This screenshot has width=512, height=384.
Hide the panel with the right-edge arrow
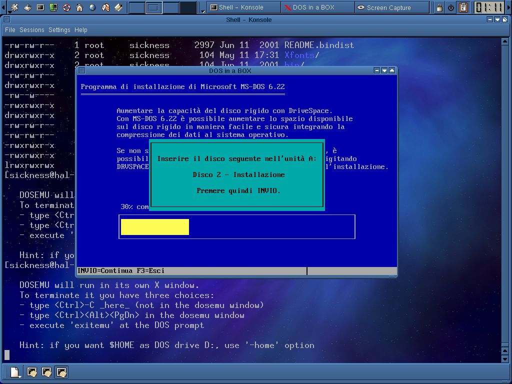click(x=508, y=7)
